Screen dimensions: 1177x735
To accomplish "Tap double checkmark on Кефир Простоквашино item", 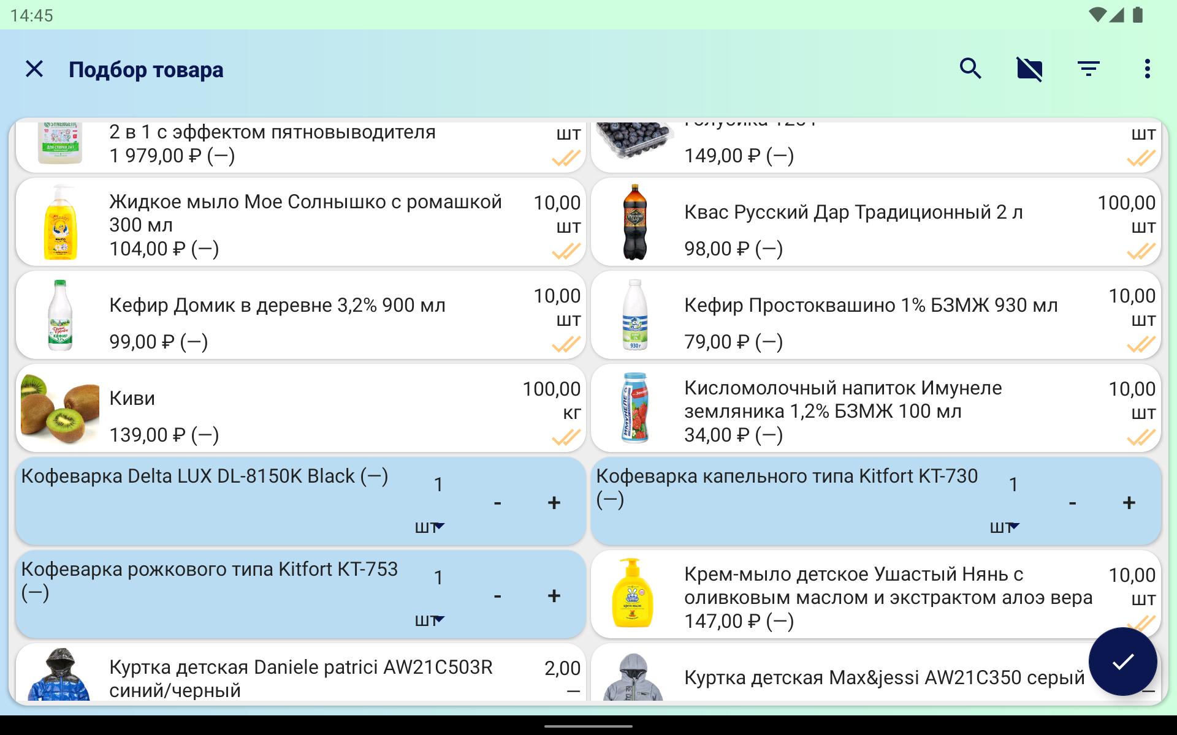I will (x=1140, y=344).
